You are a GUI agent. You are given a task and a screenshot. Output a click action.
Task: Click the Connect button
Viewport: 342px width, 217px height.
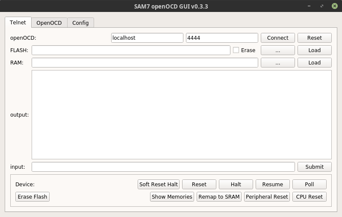pos(277,38)
